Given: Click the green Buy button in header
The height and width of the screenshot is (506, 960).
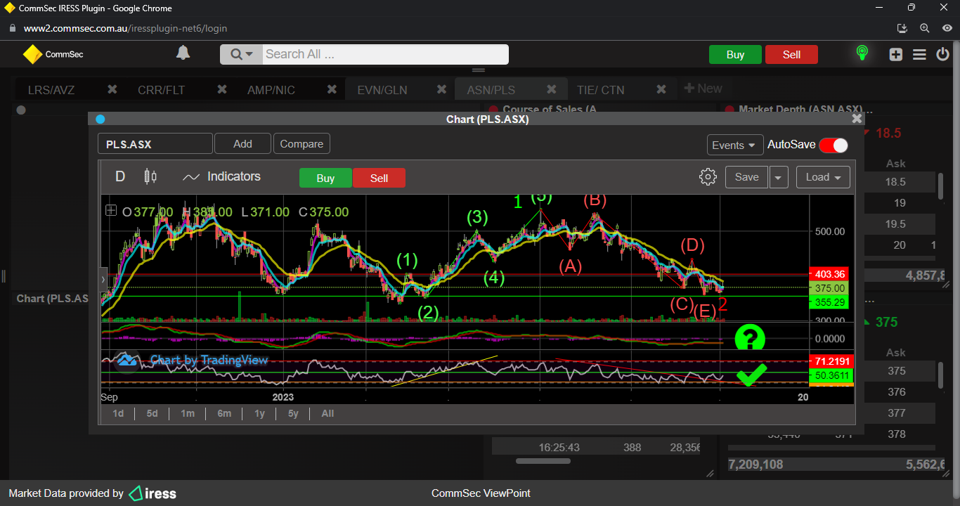Looking at the screenshot, I should pos(735,55).
